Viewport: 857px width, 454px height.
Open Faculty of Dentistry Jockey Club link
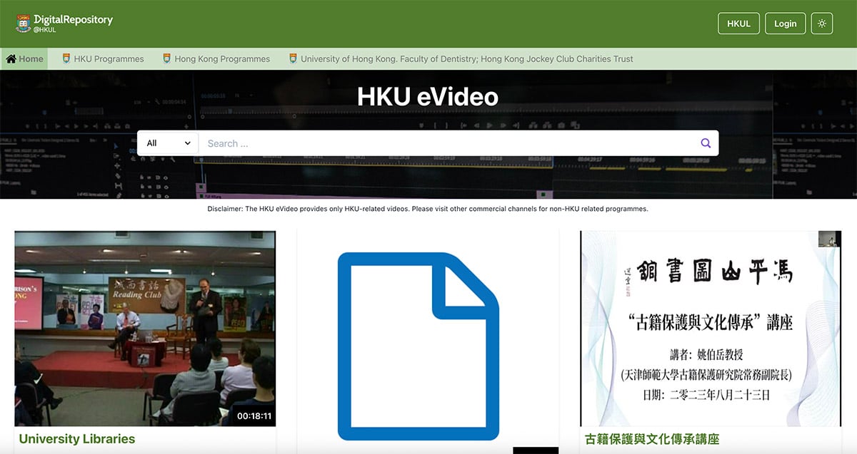click(x=466, y=59)
